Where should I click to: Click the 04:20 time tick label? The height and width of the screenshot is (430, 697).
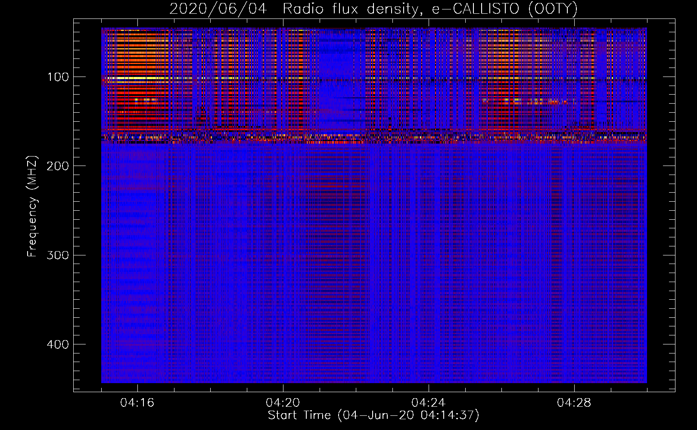click(x=283, y=403)
